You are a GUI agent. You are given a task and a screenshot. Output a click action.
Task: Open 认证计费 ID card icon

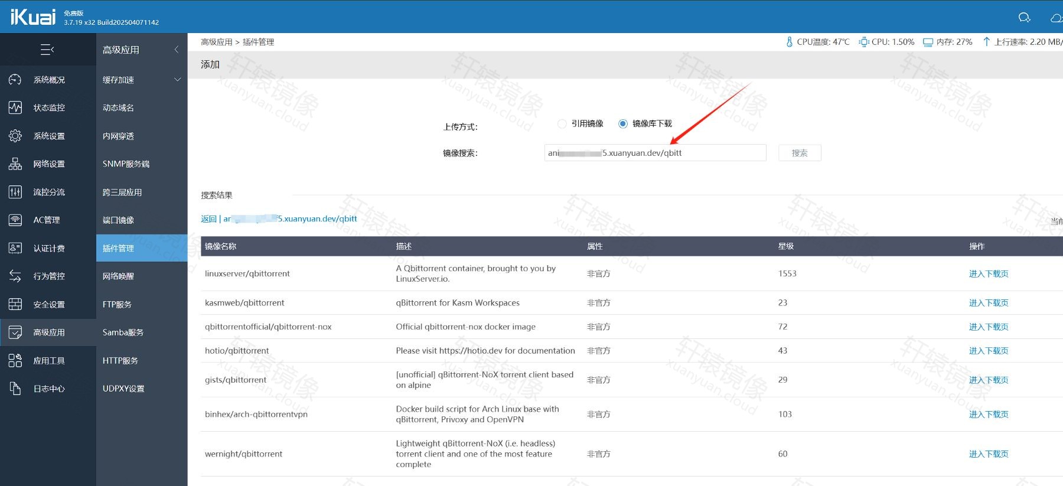coord(15,248)
